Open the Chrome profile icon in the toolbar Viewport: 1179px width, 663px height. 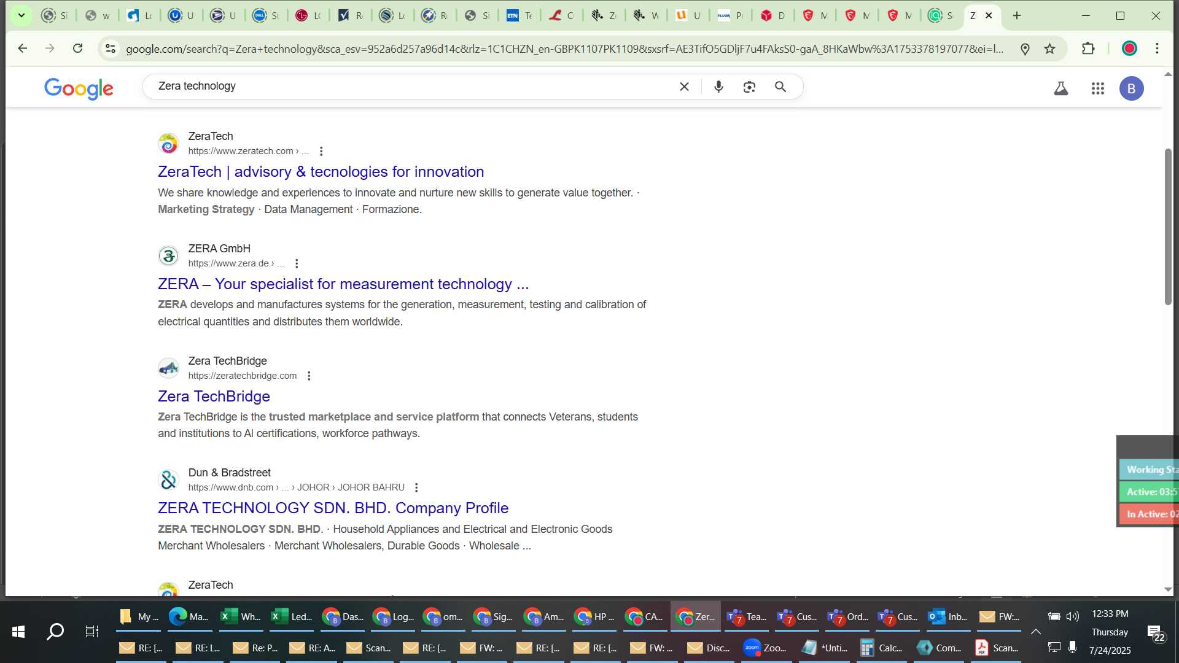1129,48
